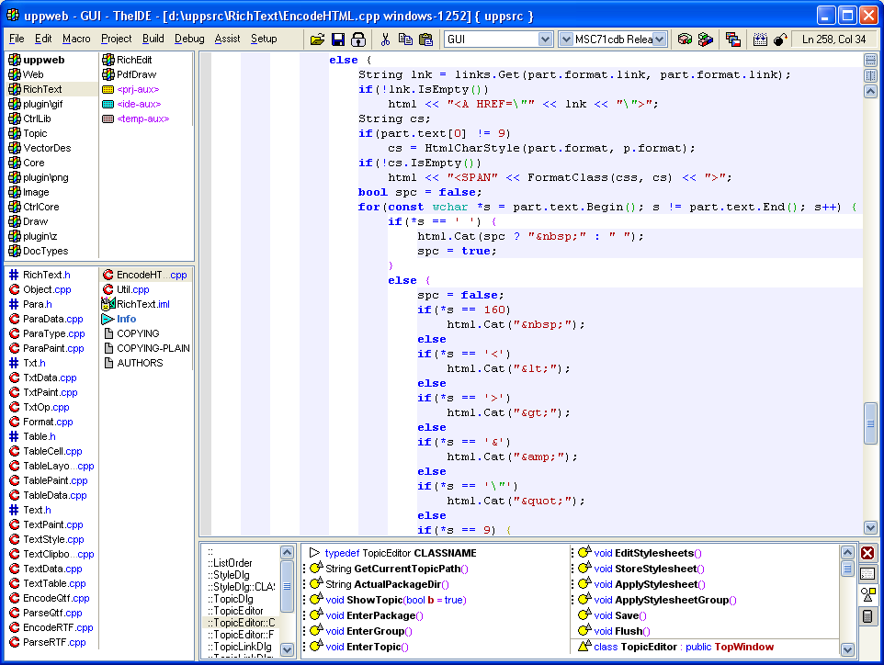This screenshot has width=884, height=665.
Task: Toggle the read-only padlock icon
Action: (x=358, y=39)
